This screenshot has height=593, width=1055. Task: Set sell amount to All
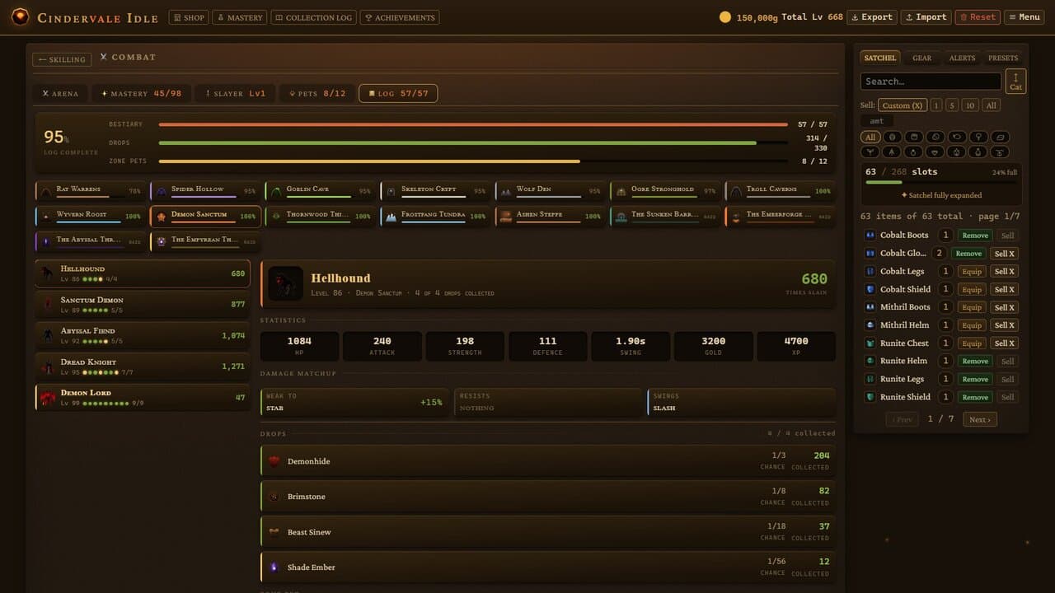click(992, 105)
